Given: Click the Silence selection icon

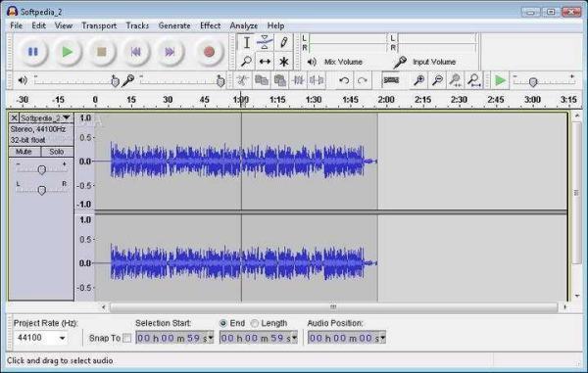Looking at the screenshot, I should pos(317,80).
